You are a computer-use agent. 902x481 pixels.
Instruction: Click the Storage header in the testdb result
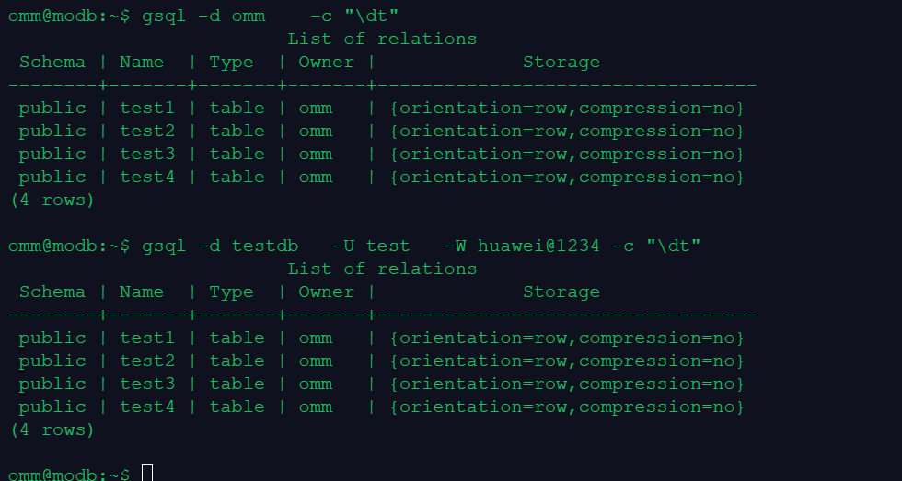tap(561, 292)
